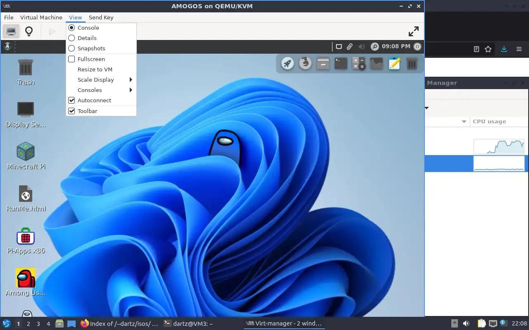Screen dimensions: 529x330
Task: Open system monitor graph icon in dock
Action: (x=376, y=63)
